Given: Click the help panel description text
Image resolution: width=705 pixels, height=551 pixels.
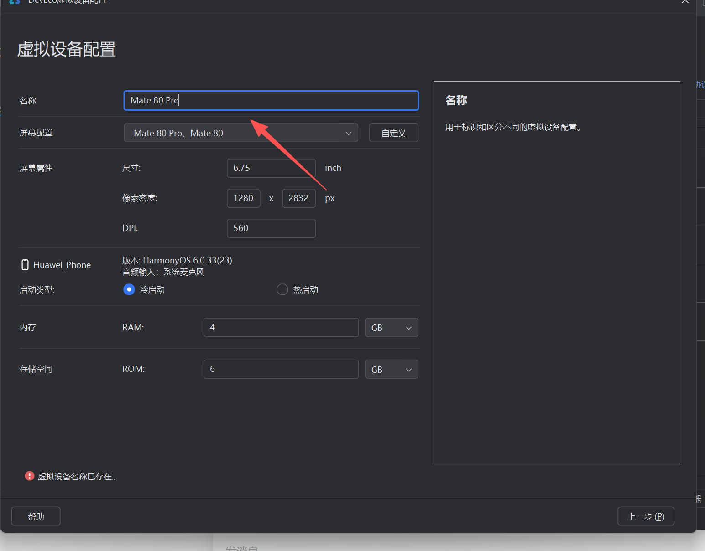Looking at the screenshot, I should [x=513, y=127].
